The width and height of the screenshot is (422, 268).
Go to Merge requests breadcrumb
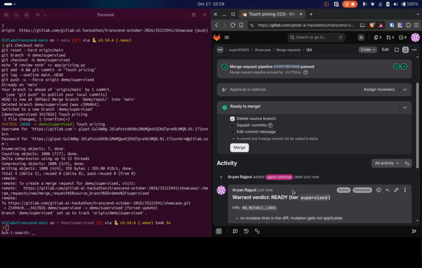tap(288, 50)
